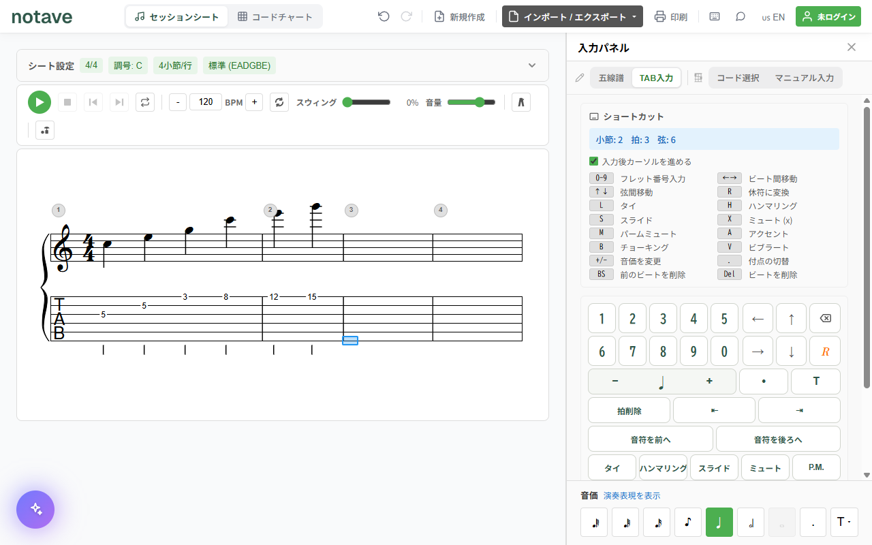872x545 pixels.
Task: Decrease BPM with the minus button
Action: (178, 102)
